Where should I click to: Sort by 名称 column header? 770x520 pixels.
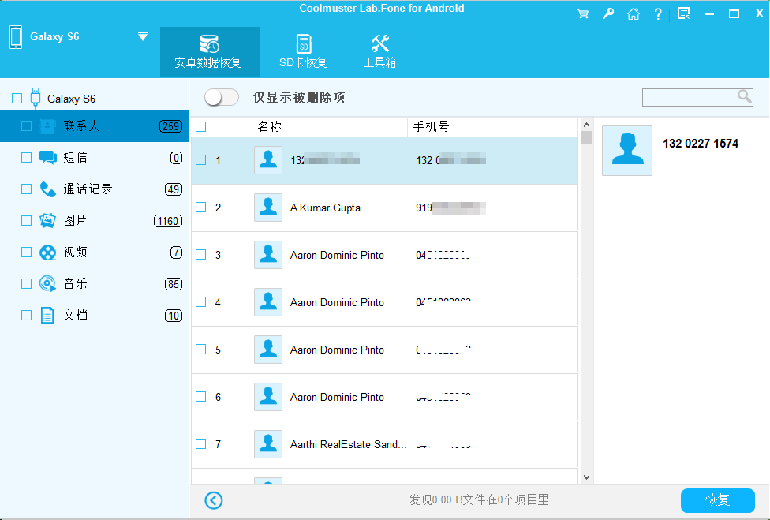[330, 127]
